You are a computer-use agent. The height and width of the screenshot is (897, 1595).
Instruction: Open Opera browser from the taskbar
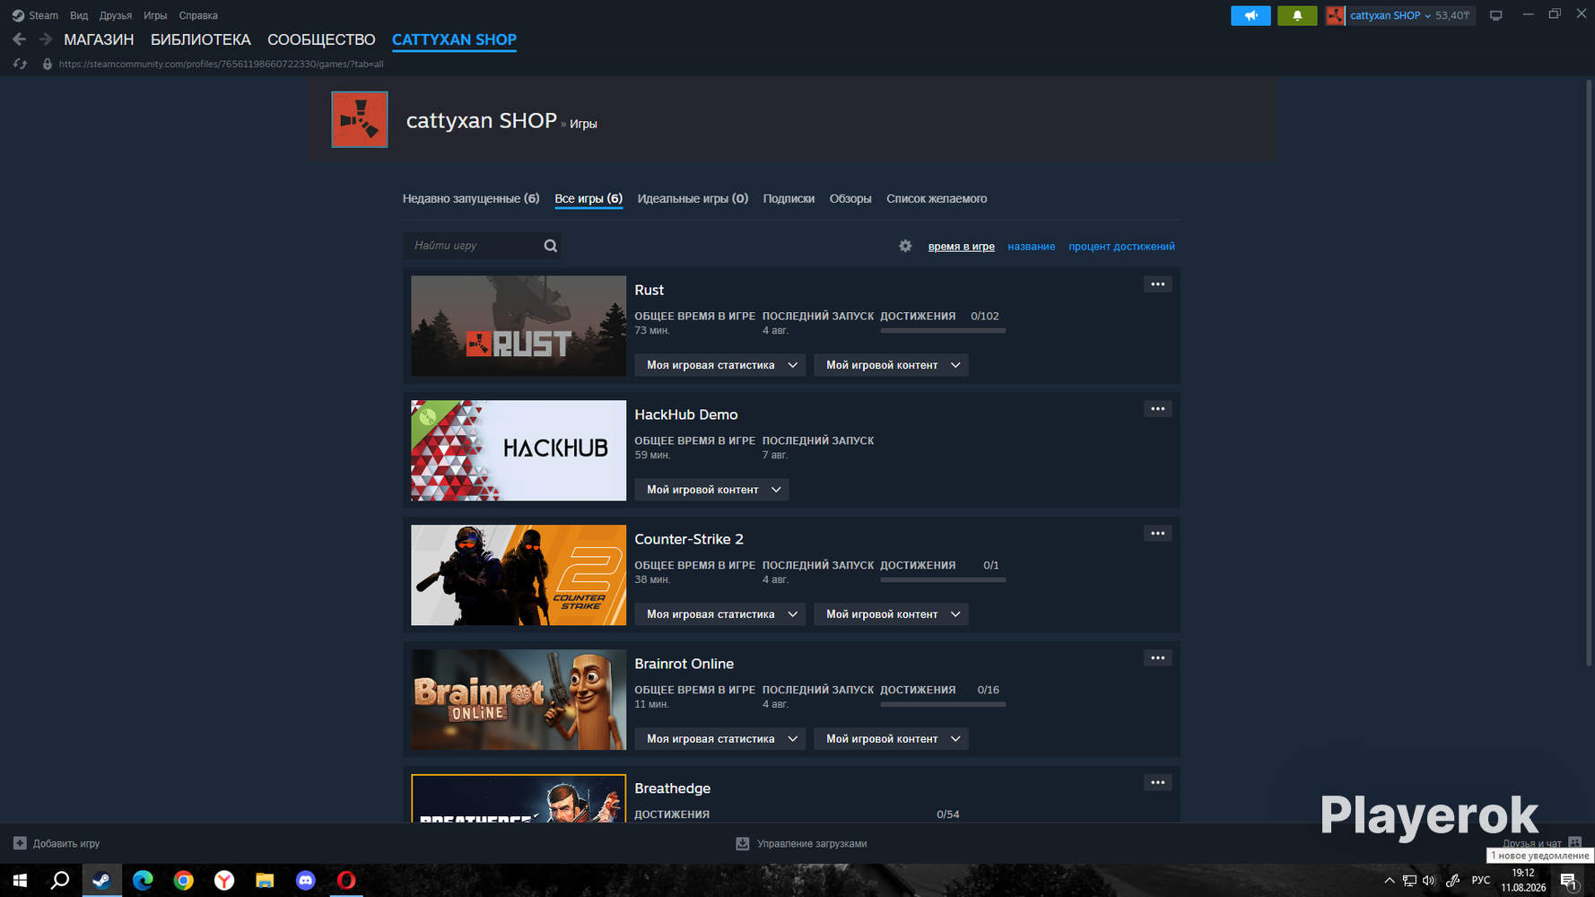click(x=346, y=881)
